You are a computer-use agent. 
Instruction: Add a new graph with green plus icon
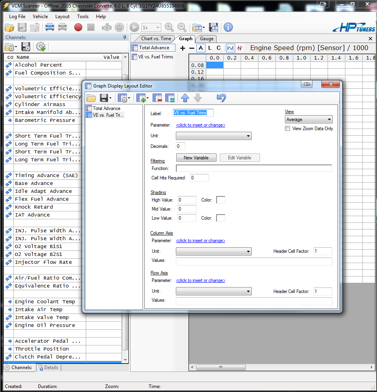[141, 97]
